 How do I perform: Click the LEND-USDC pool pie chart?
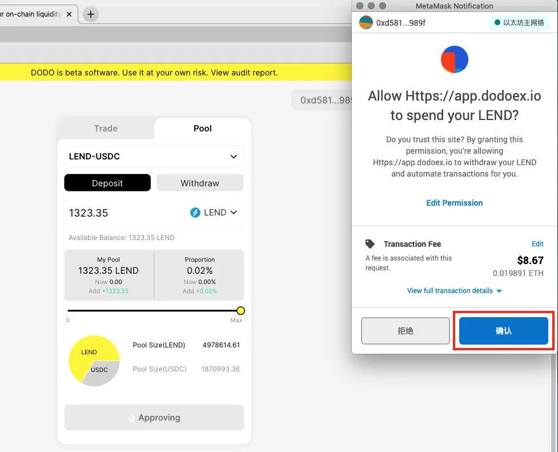[94, 361]
